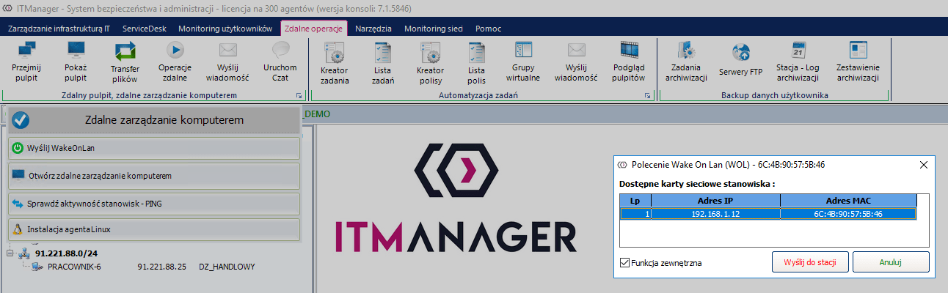Open Kreator polisy wizard

[x=430, y=63]
